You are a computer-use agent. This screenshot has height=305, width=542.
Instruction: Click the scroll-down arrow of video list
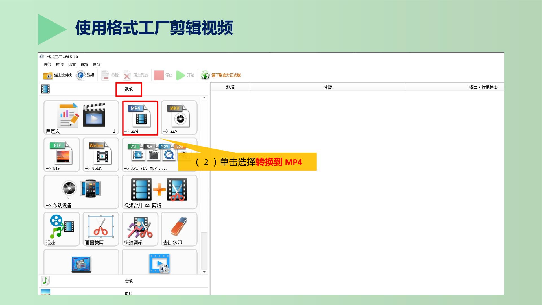pyautogui.click(x=204, y=272)
